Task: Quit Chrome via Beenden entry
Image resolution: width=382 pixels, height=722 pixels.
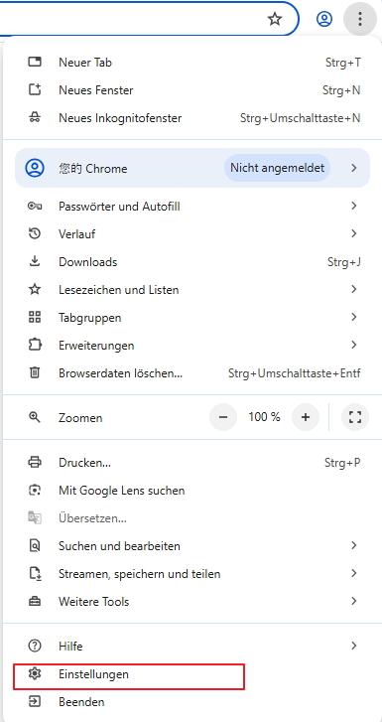Action: pos(192,702)
